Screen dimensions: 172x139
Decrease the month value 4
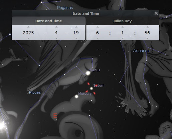56,38
